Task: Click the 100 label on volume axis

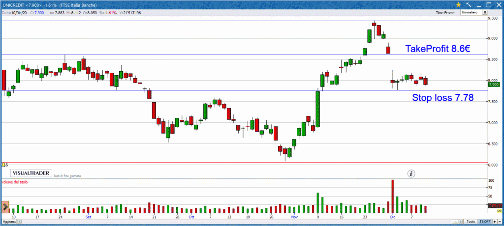Action: point(491,181)
